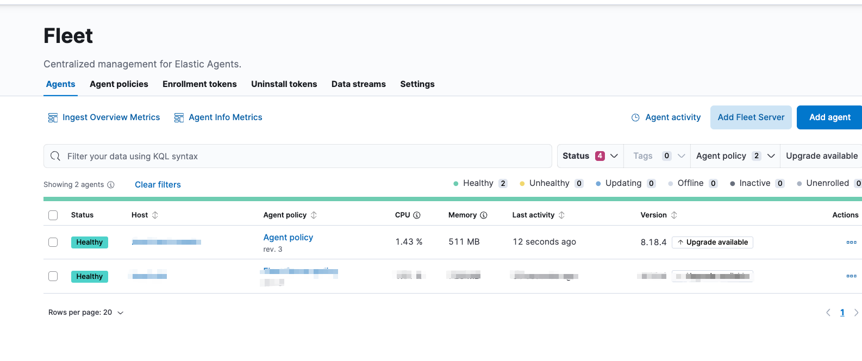Image resolution: width=862 pixels, height=361 pixels.
Task: Click the Agent activity clock icon
Action: tap(635, 117)
